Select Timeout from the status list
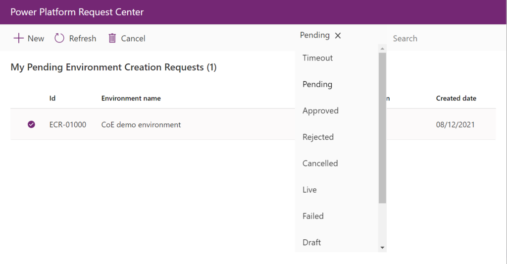 coord(317,58)
